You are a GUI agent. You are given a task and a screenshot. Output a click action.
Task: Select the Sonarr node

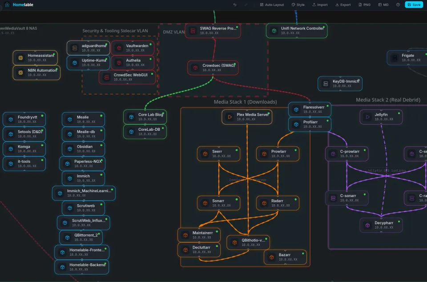[x=219, y=203]
